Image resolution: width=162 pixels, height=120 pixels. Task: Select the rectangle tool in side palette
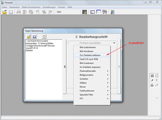point(157,76)
